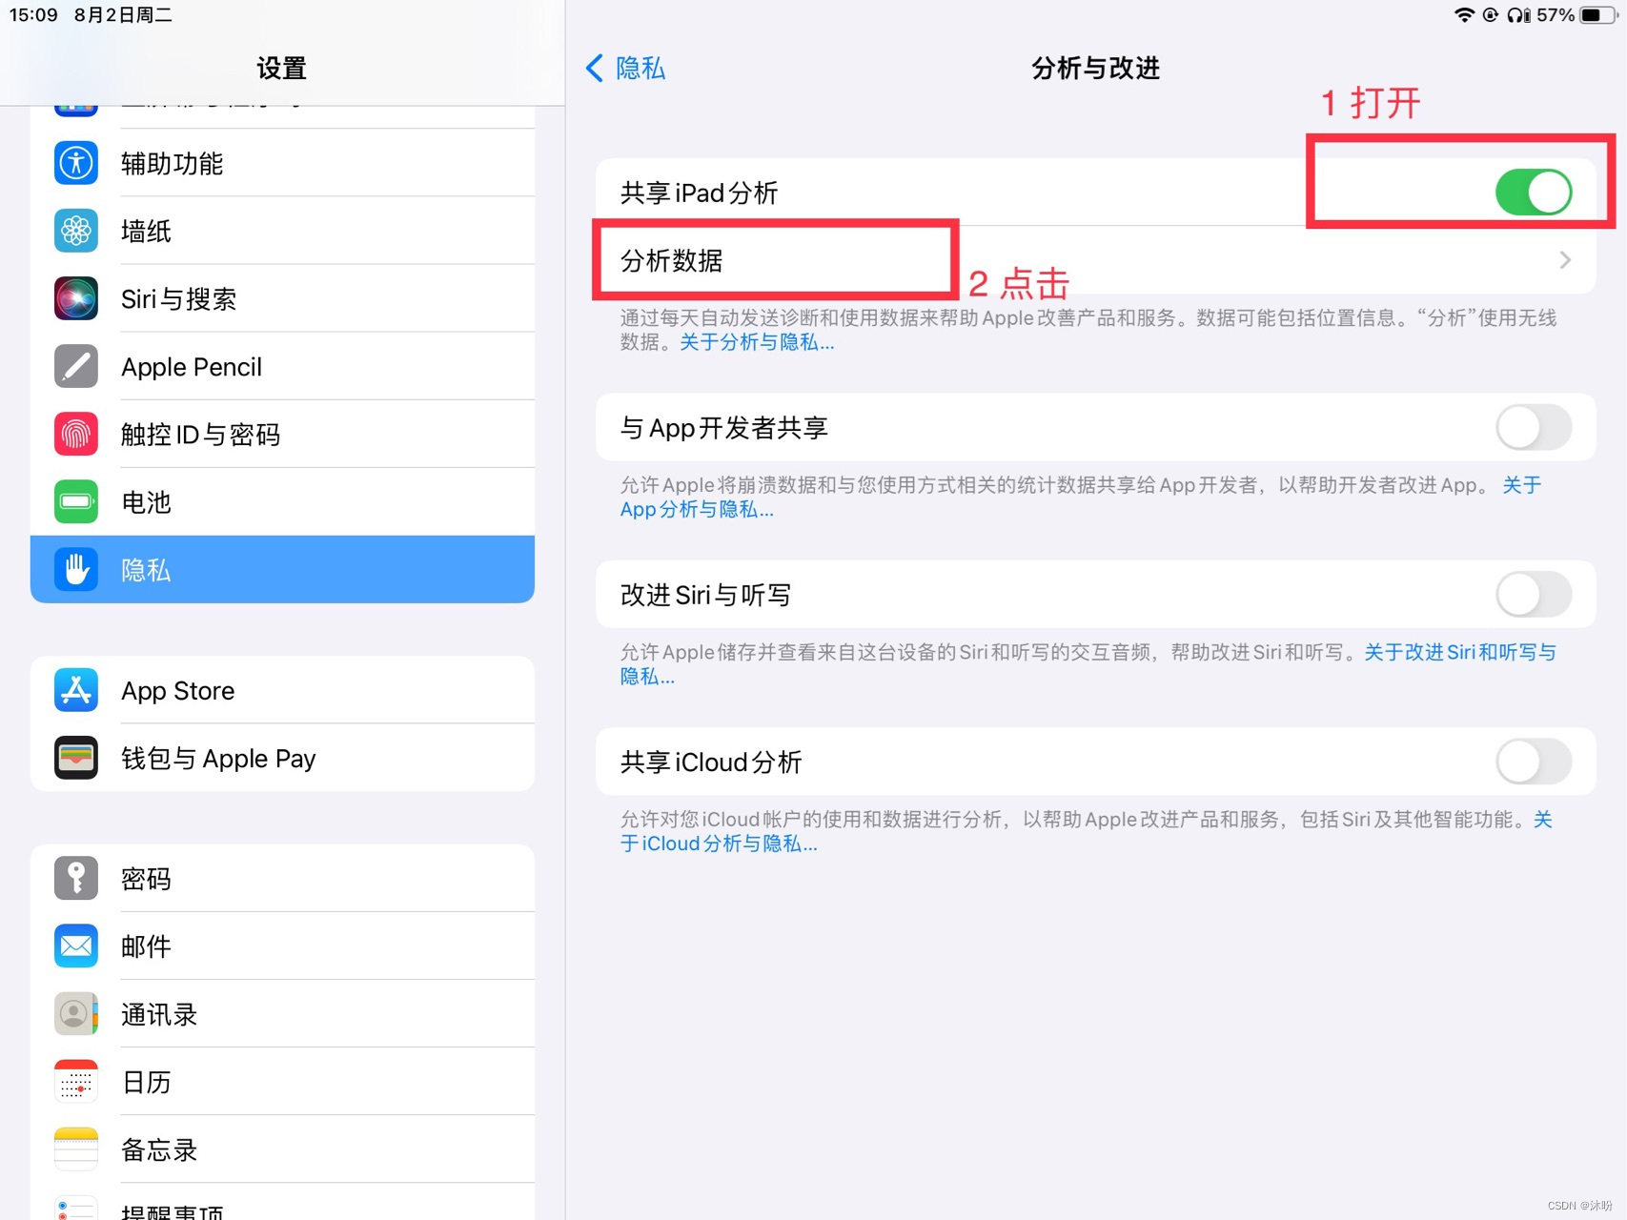Viewport: 1627px width, 1220px height.
Task: Tap the orientation lock status icon
Action: click(1491, 14)
